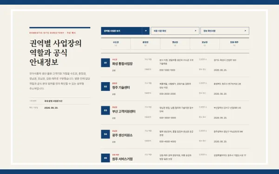
Task: Select the 충청권 region tab
Action: click(x=146, y=44)
